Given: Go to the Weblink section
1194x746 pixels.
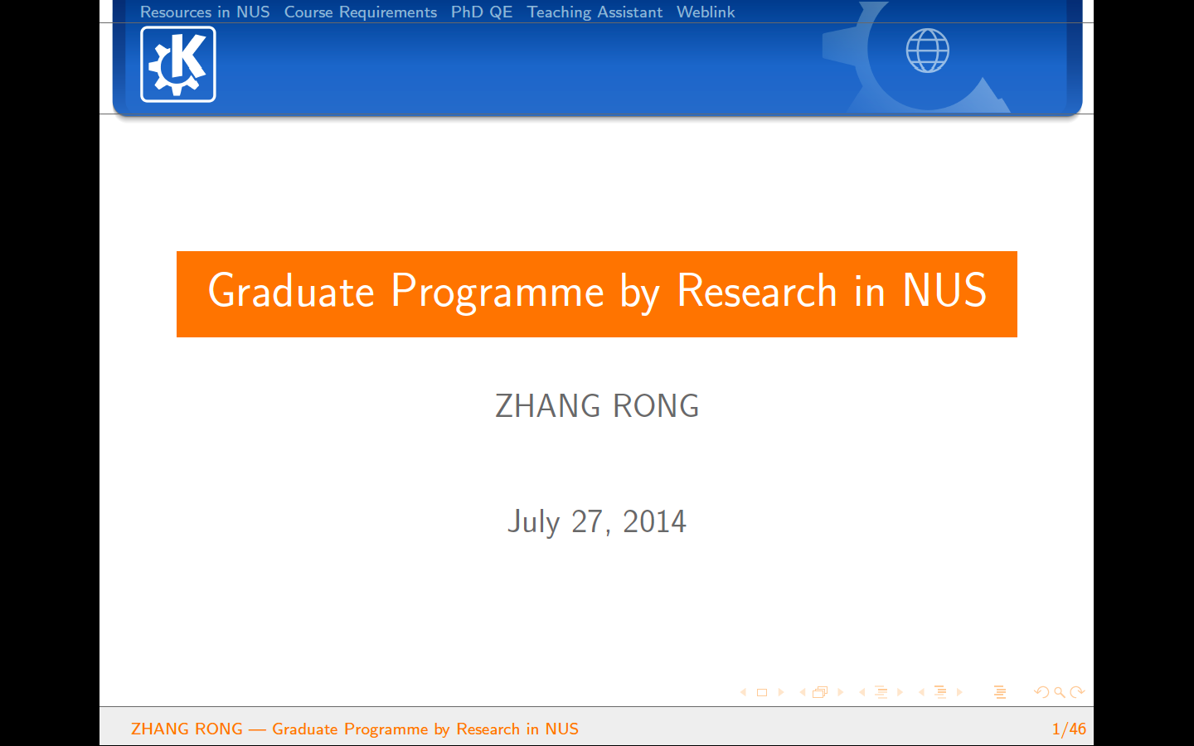Looking at the screenshot, I should (x=706, y=12).
